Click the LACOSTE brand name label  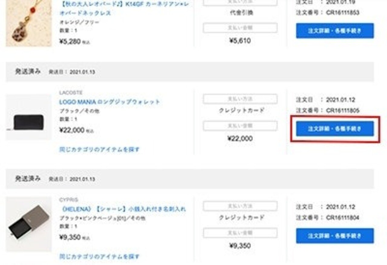coord(71,93)
